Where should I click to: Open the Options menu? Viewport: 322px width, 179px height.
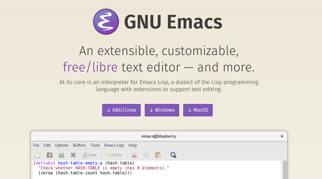[x=62, y=145]
